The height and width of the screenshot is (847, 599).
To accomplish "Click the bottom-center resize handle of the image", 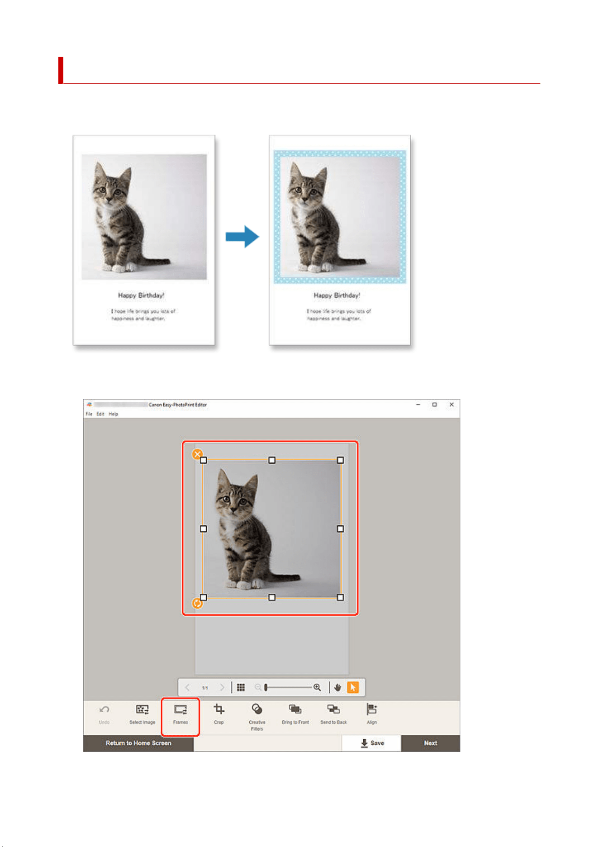I will click(x=272, y=597).
